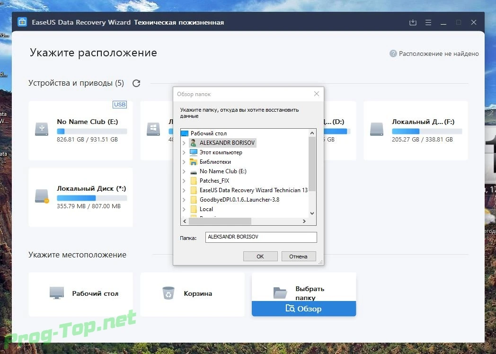
Task: Confirm folder selection with OK
Action: (260, 256)
